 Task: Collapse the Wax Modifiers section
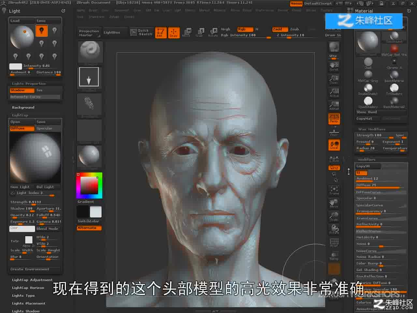(x=371, y=129)
